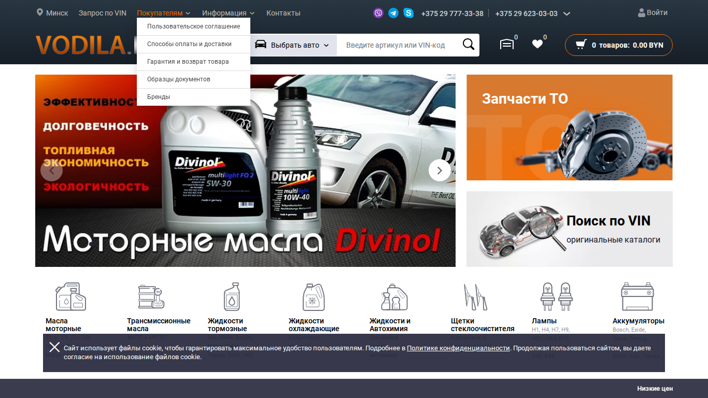Open the Поиск по VIN banner
The width and height of the screenshot is (708, 398).
570,229
